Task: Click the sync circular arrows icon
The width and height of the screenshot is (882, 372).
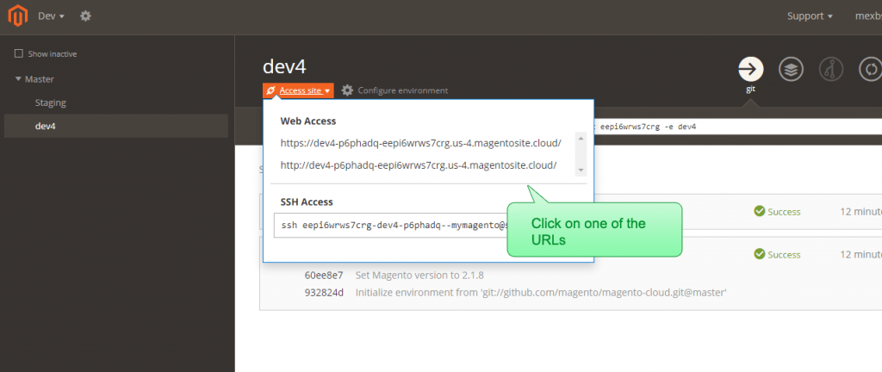Action: [871, 69]
